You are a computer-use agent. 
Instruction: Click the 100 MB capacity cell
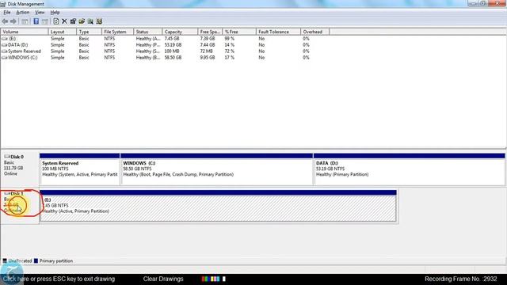(x=172, y=51)
